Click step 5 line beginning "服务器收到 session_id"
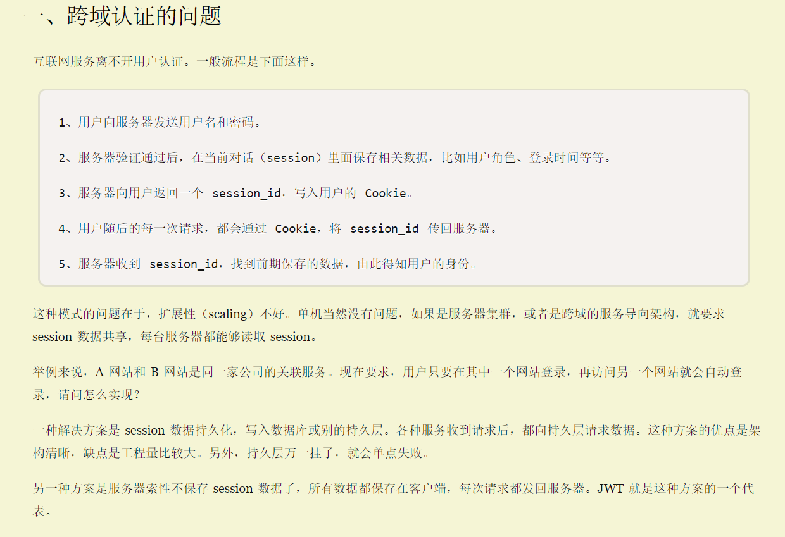785x537 pixels. coord(268,264)
